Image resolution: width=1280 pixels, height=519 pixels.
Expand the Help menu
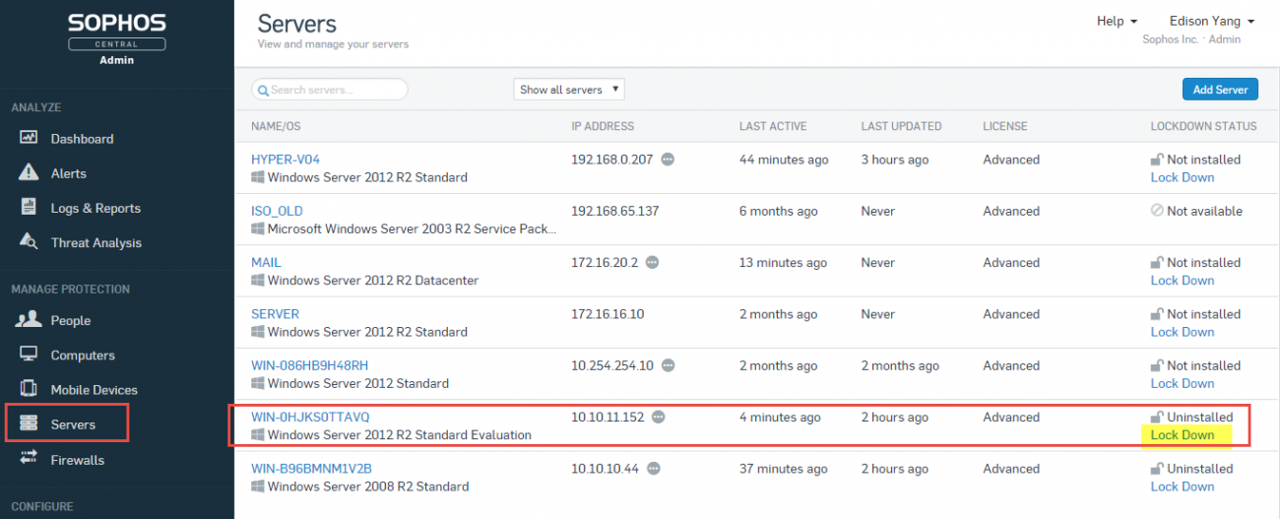click(x=1117, y=21)
